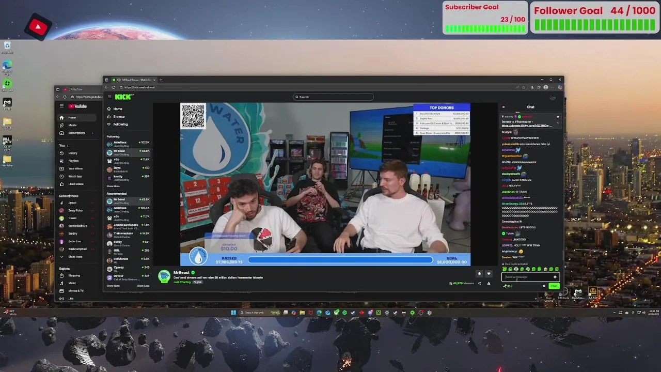Open the taskbar clock and date

pos(653,313)
